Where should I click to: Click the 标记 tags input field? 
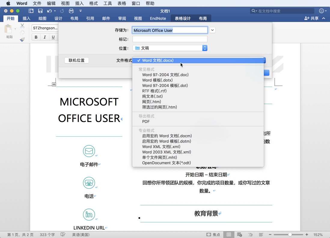[x=170, y=39]
